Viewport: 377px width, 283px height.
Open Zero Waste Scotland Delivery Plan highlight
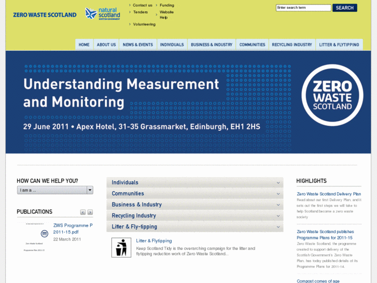(329, 194)
